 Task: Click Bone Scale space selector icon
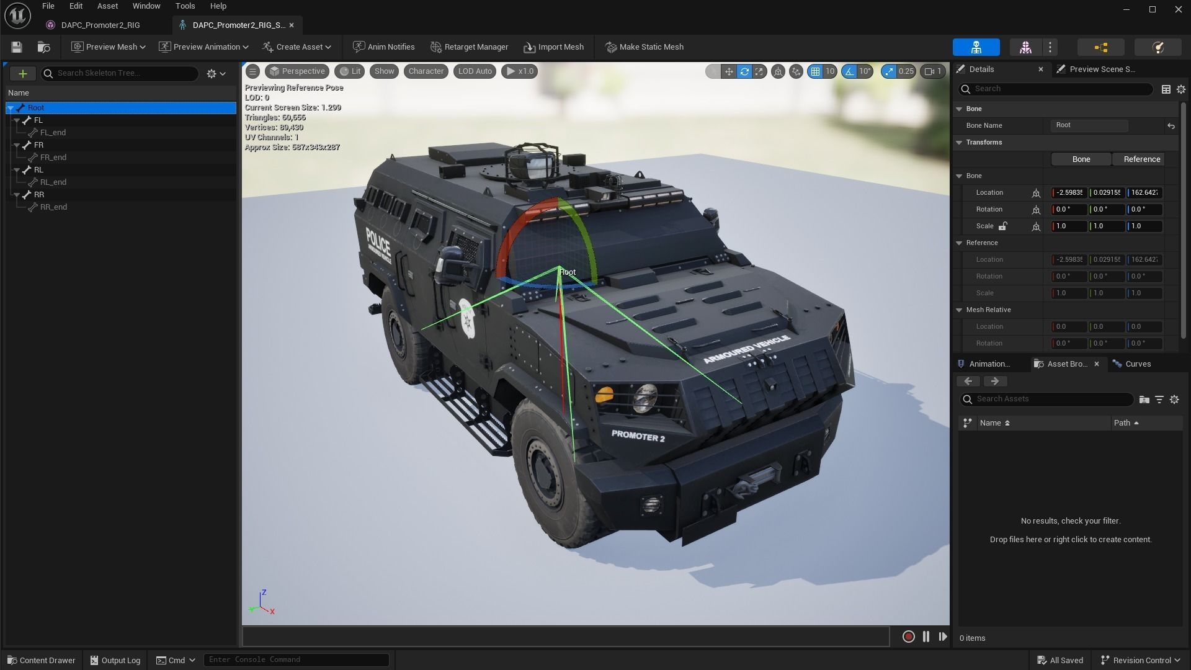pyautogui.click(x=1036, y=226)
